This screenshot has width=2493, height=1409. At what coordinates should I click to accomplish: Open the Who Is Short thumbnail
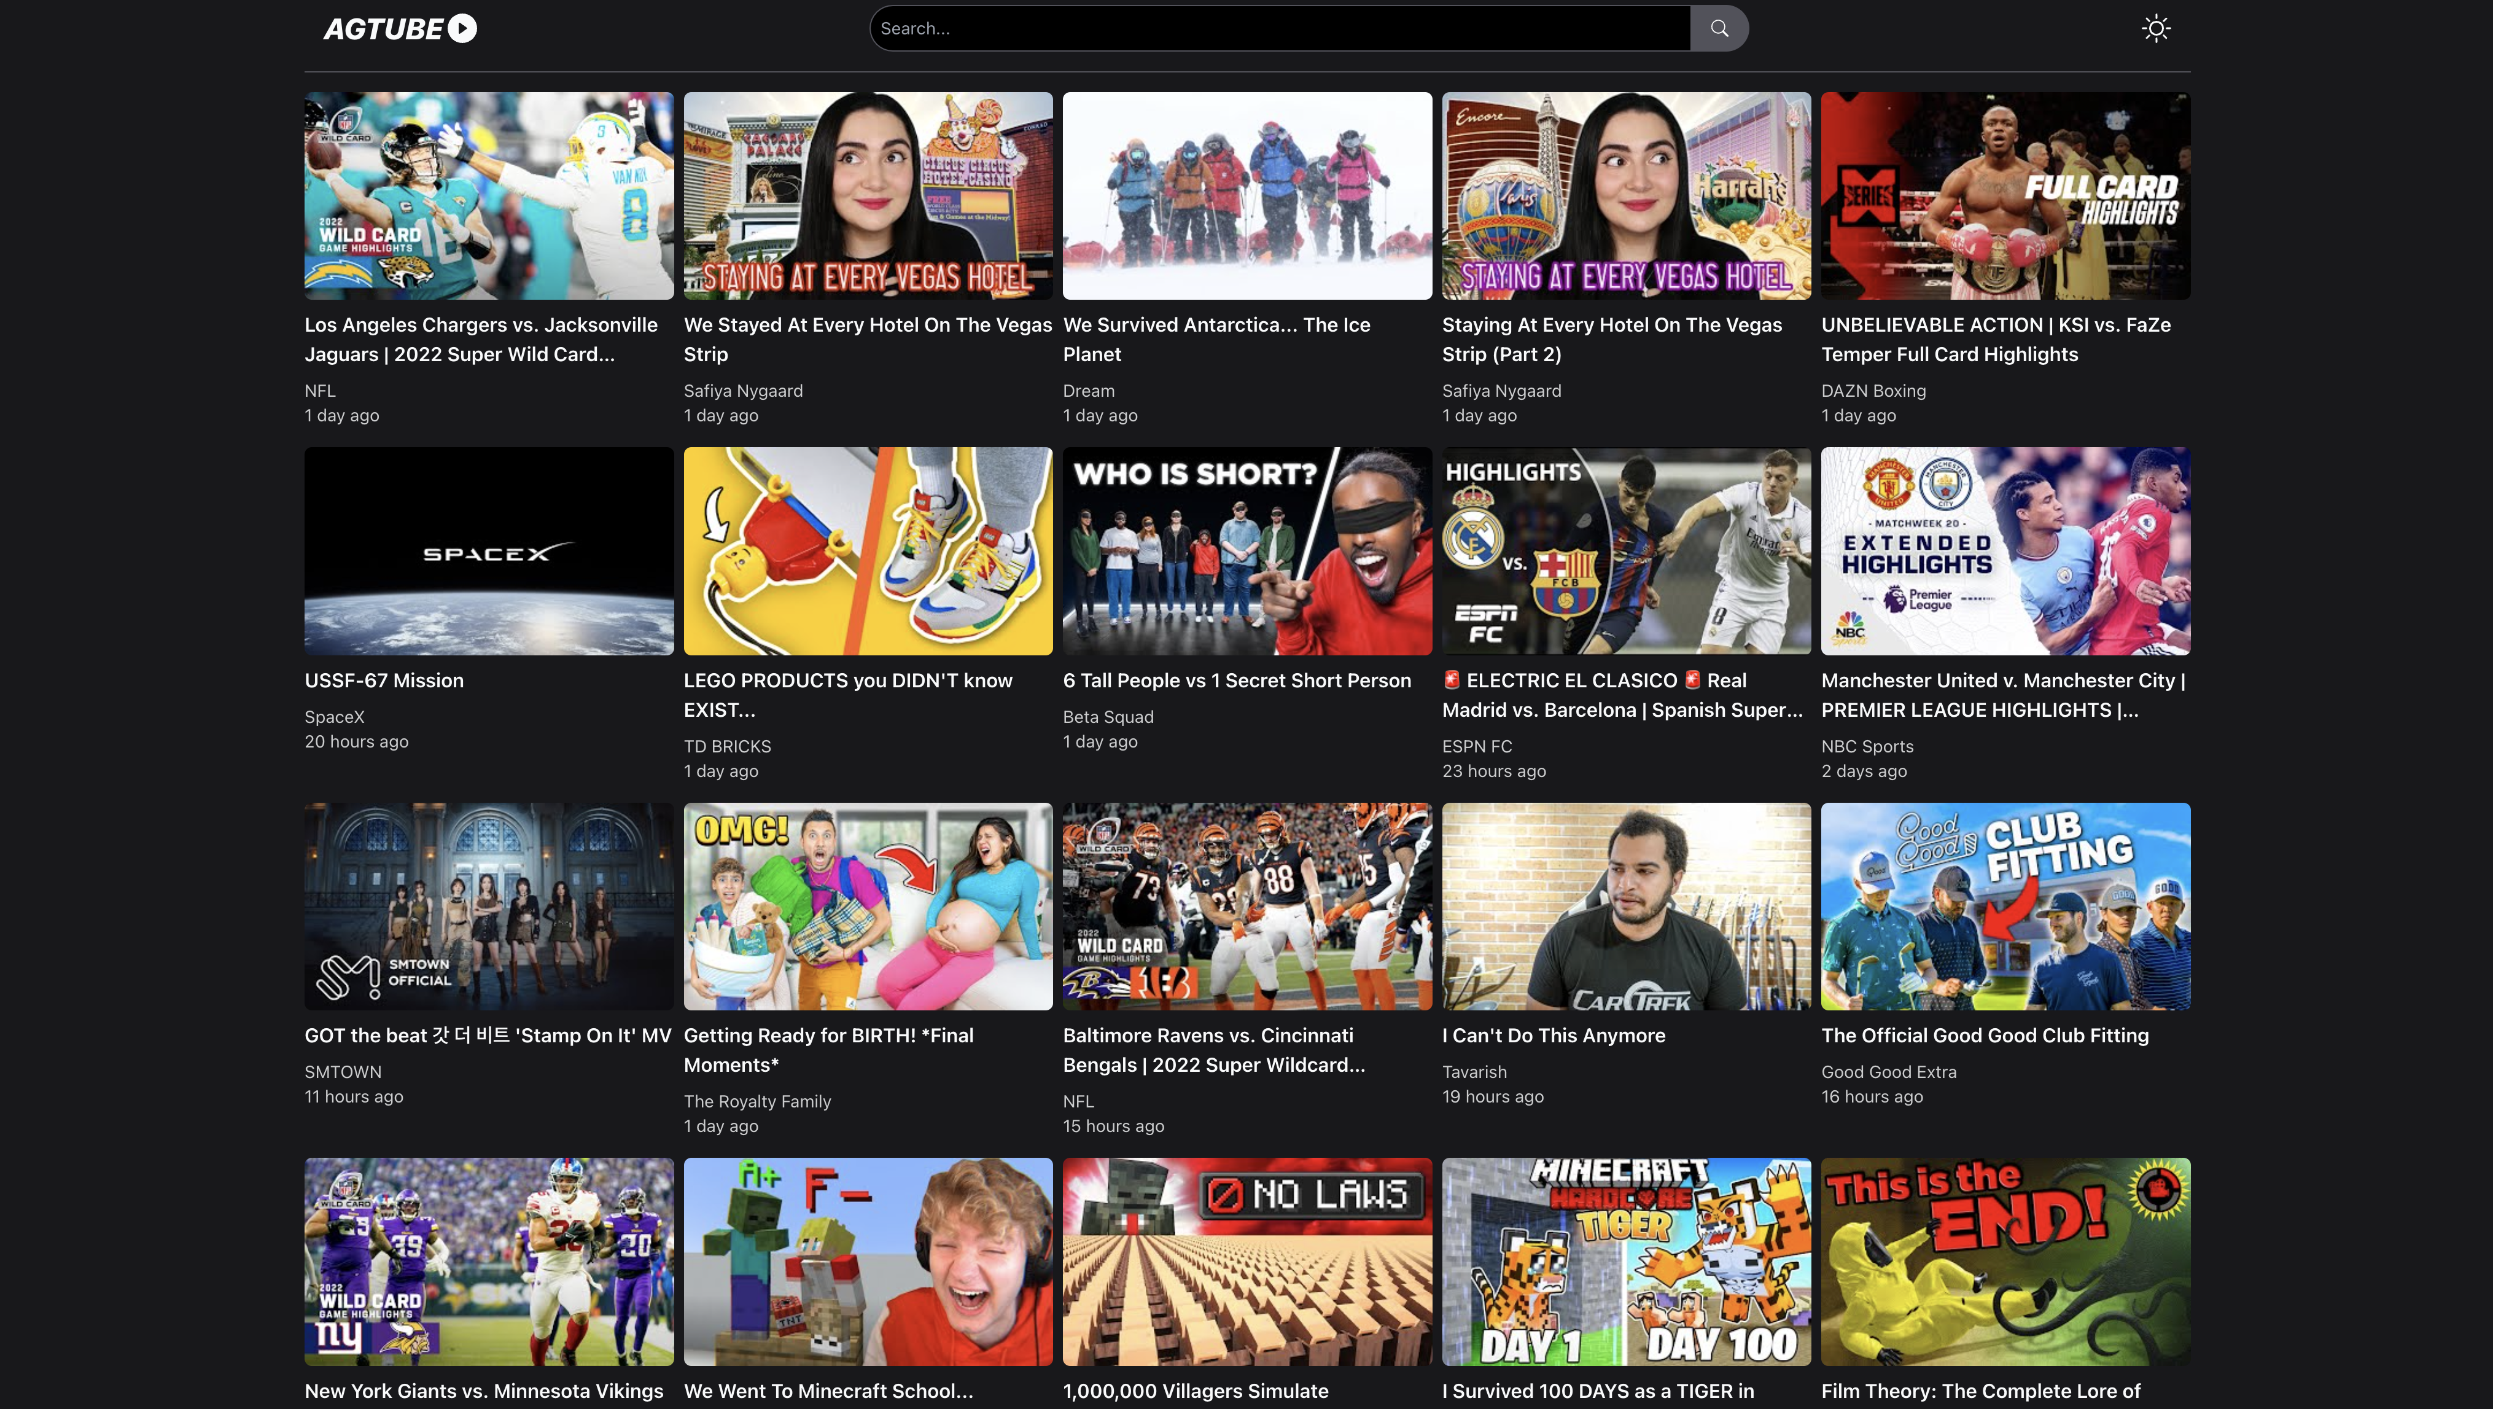[x=1246, y=550]
